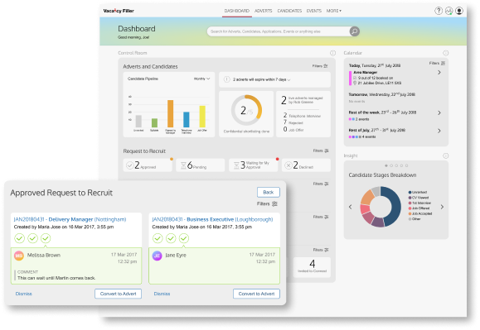Click the dashboard search input field
This screenshot has width=480, height=330.
279,31
